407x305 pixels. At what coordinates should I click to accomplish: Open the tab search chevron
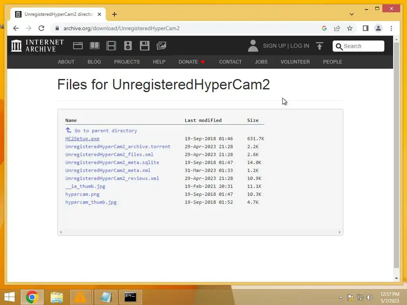pos(352,14)
